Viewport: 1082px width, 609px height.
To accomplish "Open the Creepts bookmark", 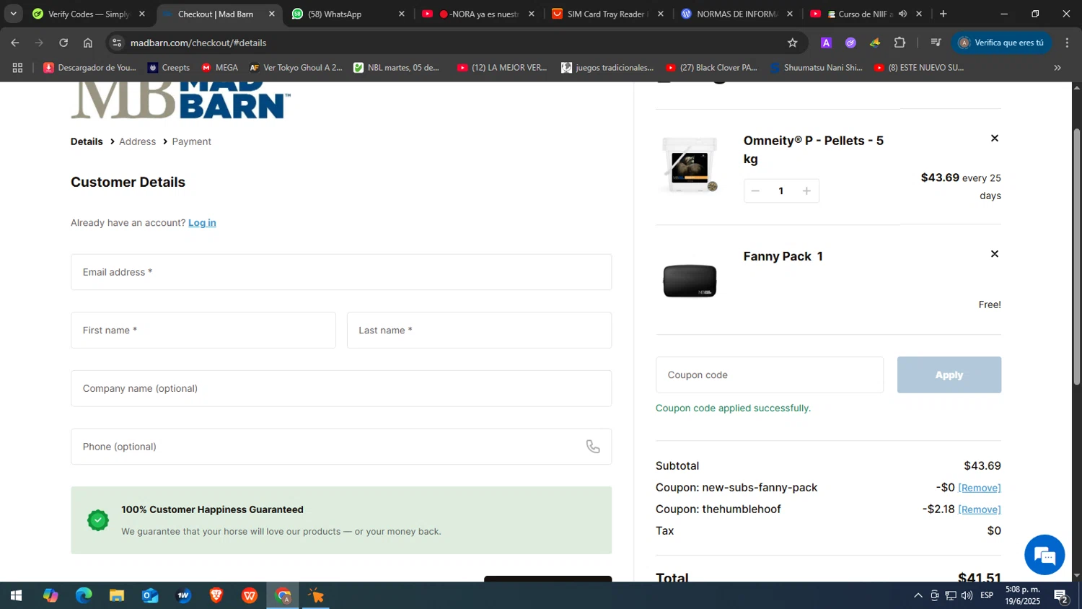I will pyautogui.click(x=168, y=67).
